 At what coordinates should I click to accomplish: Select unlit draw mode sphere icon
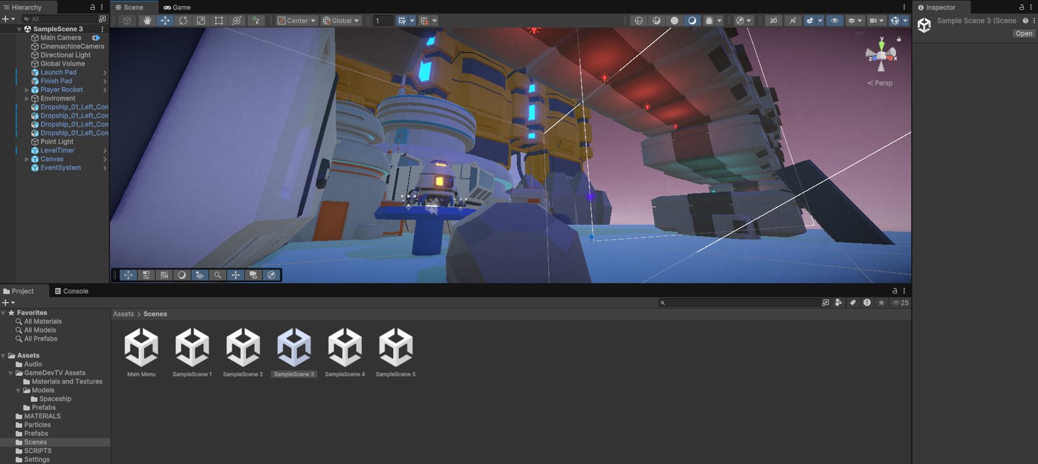coord(674,21)
